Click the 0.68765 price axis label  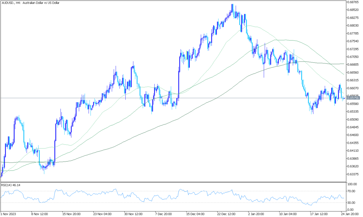coord(353,2)
